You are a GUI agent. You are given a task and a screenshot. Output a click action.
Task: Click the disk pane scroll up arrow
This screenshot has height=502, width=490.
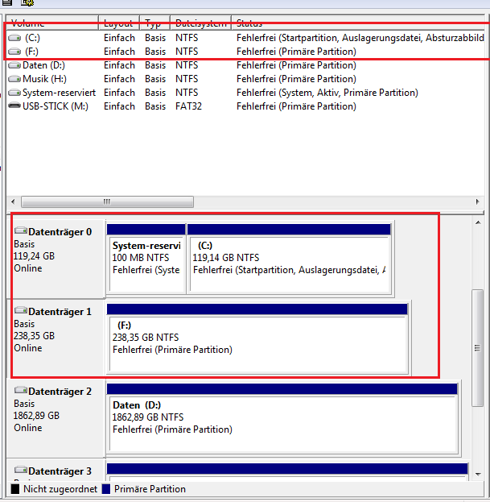(478, 222)
